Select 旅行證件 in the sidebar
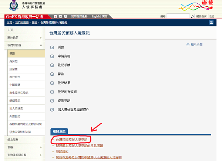This screenshot has height=161, width=222. click(x=26, y=77)
